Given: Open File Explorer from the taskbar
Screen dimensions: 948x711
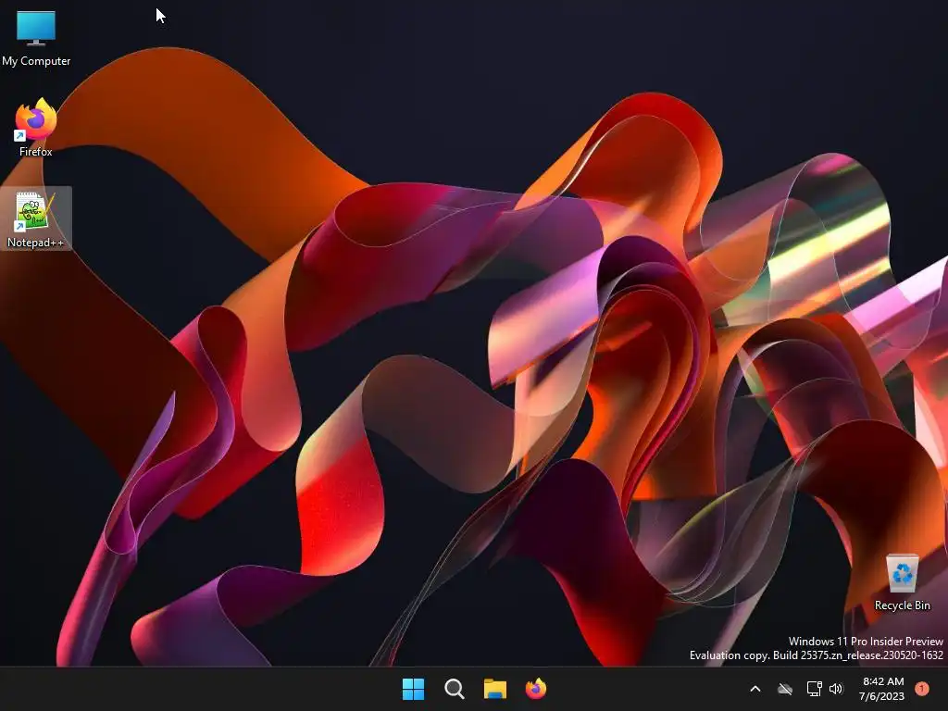Looking at the screenshot, I should pyautogui.click(x=495, y=689).
